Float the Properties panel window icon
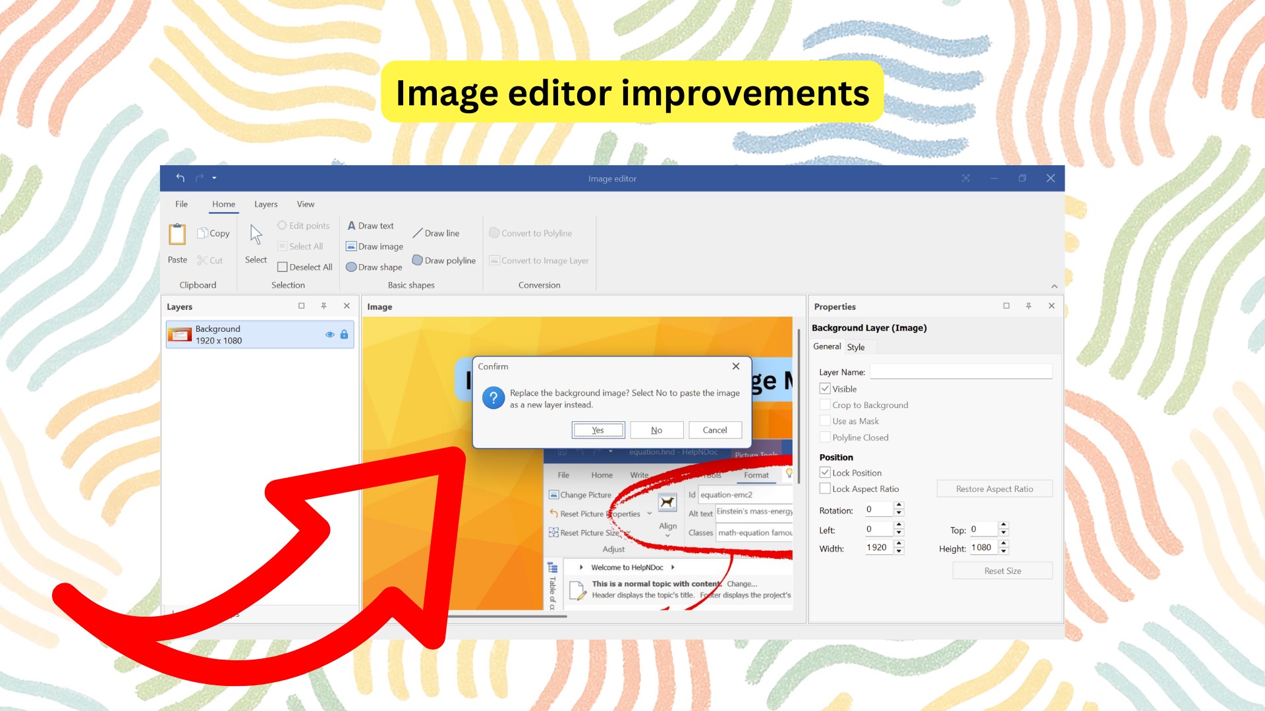 1006,305
